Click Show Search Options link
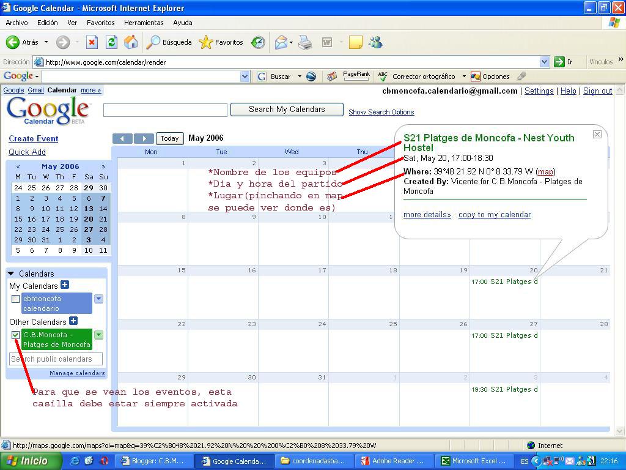The width and height of the screenshot is (626, 470). point(381,113)
